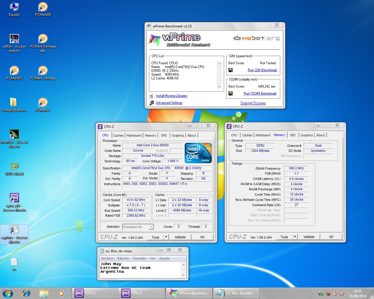Open the setfsb shortcut icon
Screen dimensions: 374x299
(14, 43)
